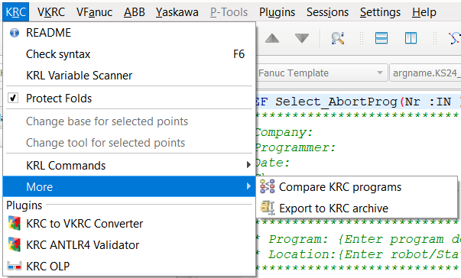Select Compare KRC programs
Screen dimensions: 461x278
click(x=357, y=187)
